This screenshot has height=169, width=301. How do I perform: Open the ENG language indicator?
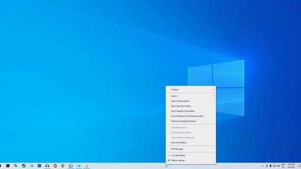click(x=283, y=166)
